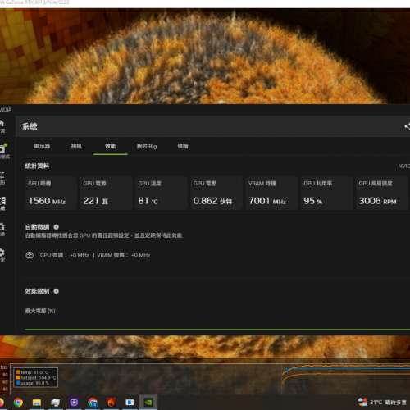This screenshot has width=410, height=410.
Task: Click the 0.862 GPU voltage value
Action: pos(212,201)
